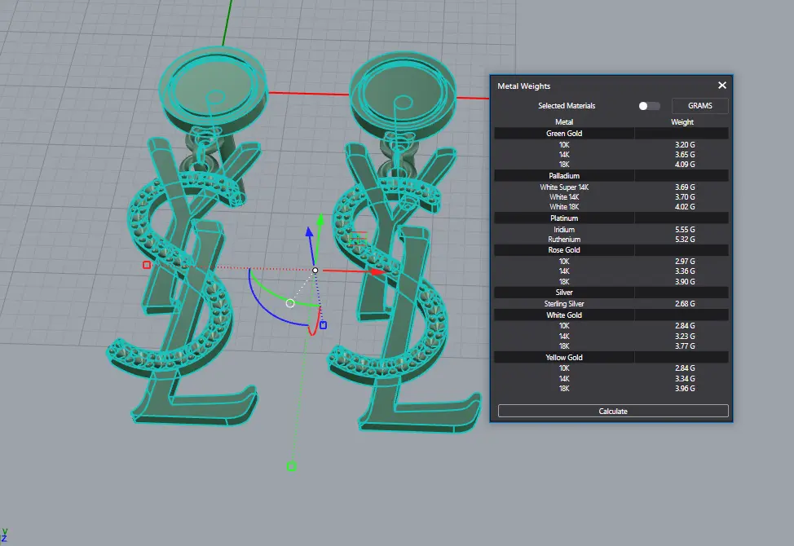Select the Platinum category header
Image resolution: width=794 pixels, height=546 pixels.
(x=564, y=218)
